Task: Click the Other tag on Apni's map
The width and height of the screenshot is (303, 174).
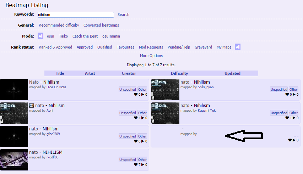Action: (x=142, y=113)
